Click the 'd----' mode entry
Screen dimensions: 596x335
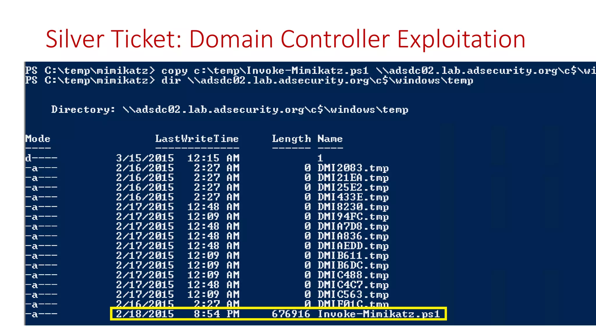tap(41, 158)
